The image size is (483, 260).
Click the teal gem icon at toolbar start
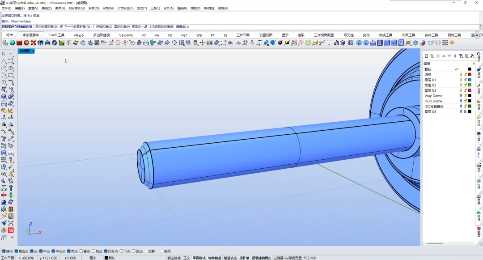pos(12,43)
